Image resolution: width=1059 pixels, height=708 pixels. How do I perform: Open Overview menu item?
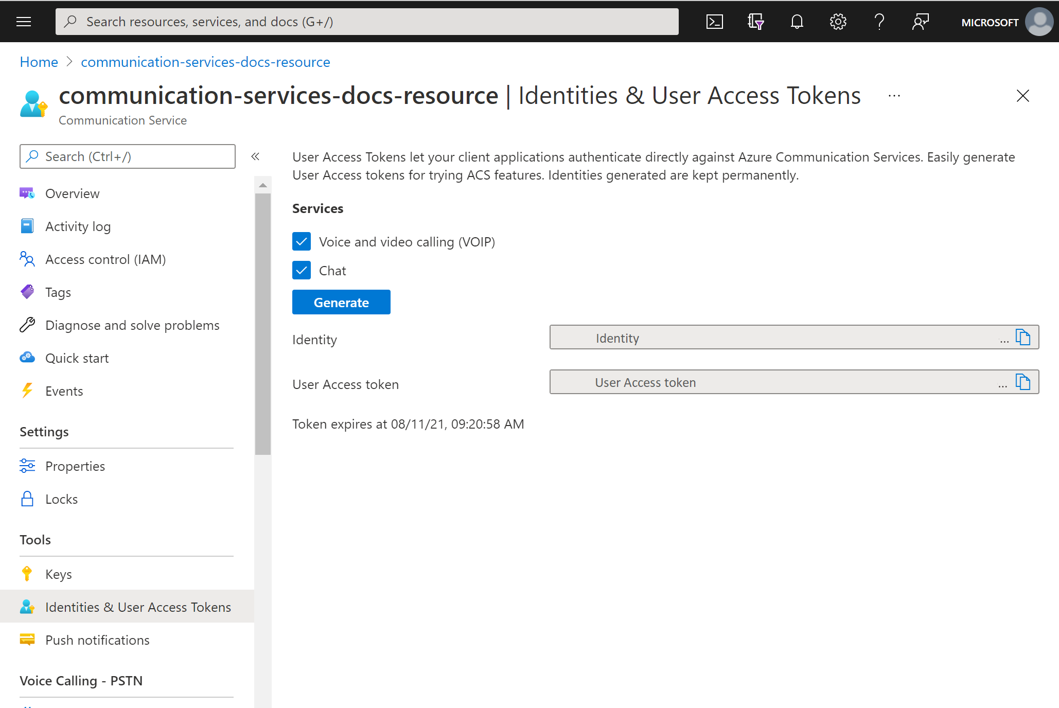point(72,193)
